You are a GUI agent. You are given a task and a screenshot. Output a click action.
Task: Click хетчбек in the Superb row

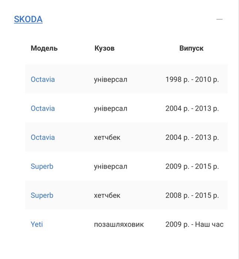tap(107, 195)
